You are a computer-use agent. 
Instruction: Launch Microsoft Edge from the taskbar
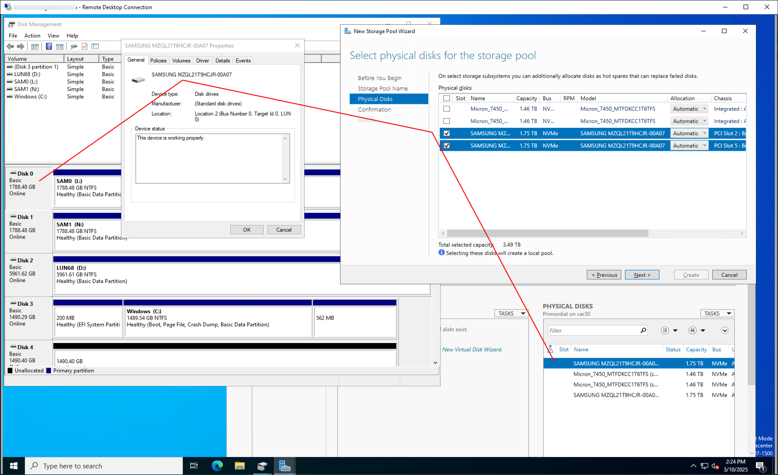[217, 466]
